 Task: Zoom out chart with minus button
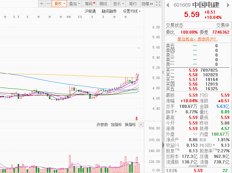(48, 3)
